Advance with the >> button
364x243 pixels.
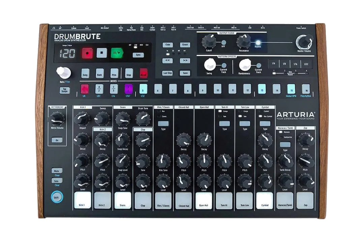(185, 60)
